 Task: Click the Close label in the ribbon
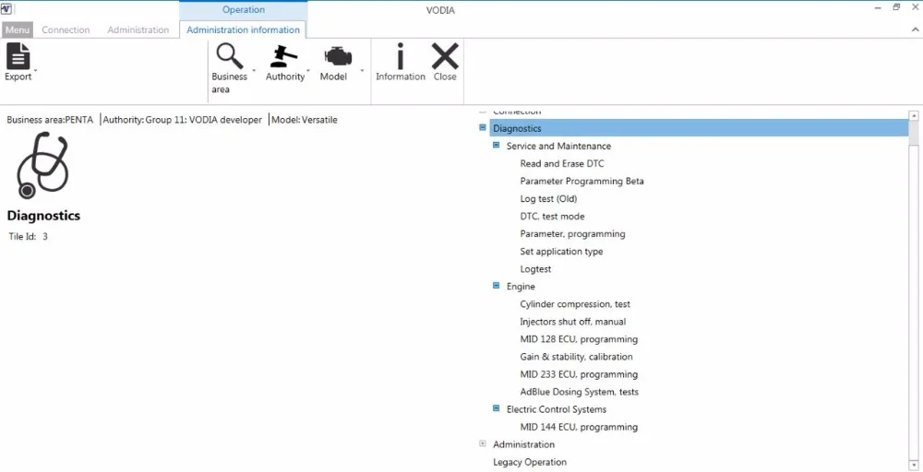click(x=445, y=77)
